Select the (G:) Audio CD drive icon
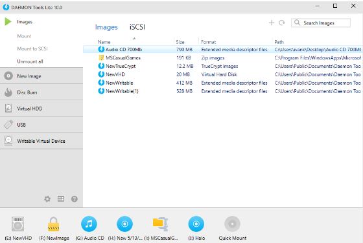 pyautogui.click(x=89, y=224)
